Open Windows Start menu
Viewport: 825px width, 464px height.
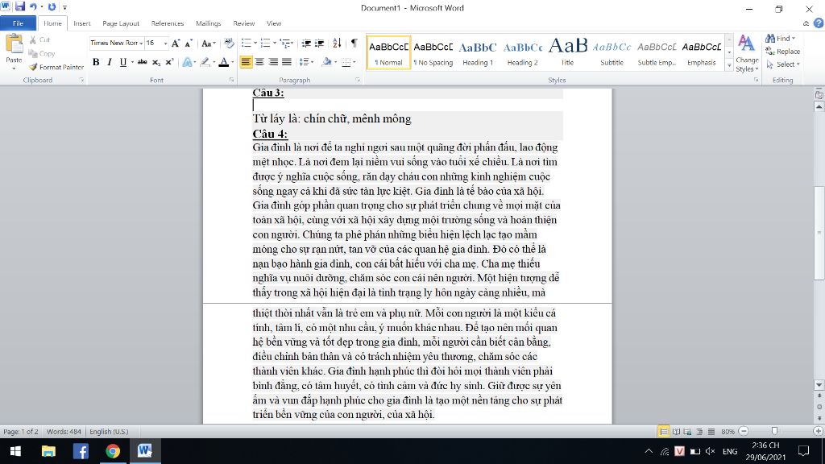click(x=16, y=451)
